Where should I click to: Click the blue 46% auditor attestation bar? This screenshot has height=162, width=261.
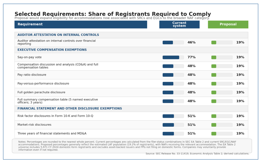(168, 42)
